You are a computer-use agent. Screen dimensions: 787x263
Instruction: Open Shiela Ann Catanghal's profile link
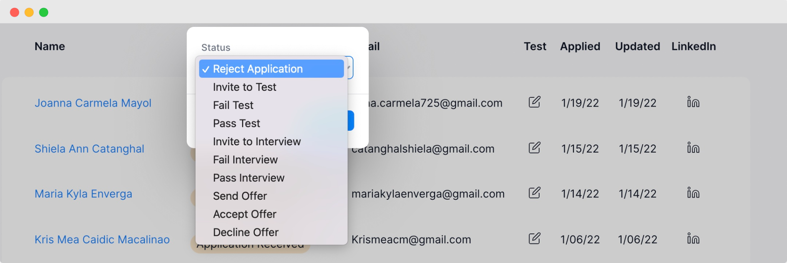coord(90,149)
